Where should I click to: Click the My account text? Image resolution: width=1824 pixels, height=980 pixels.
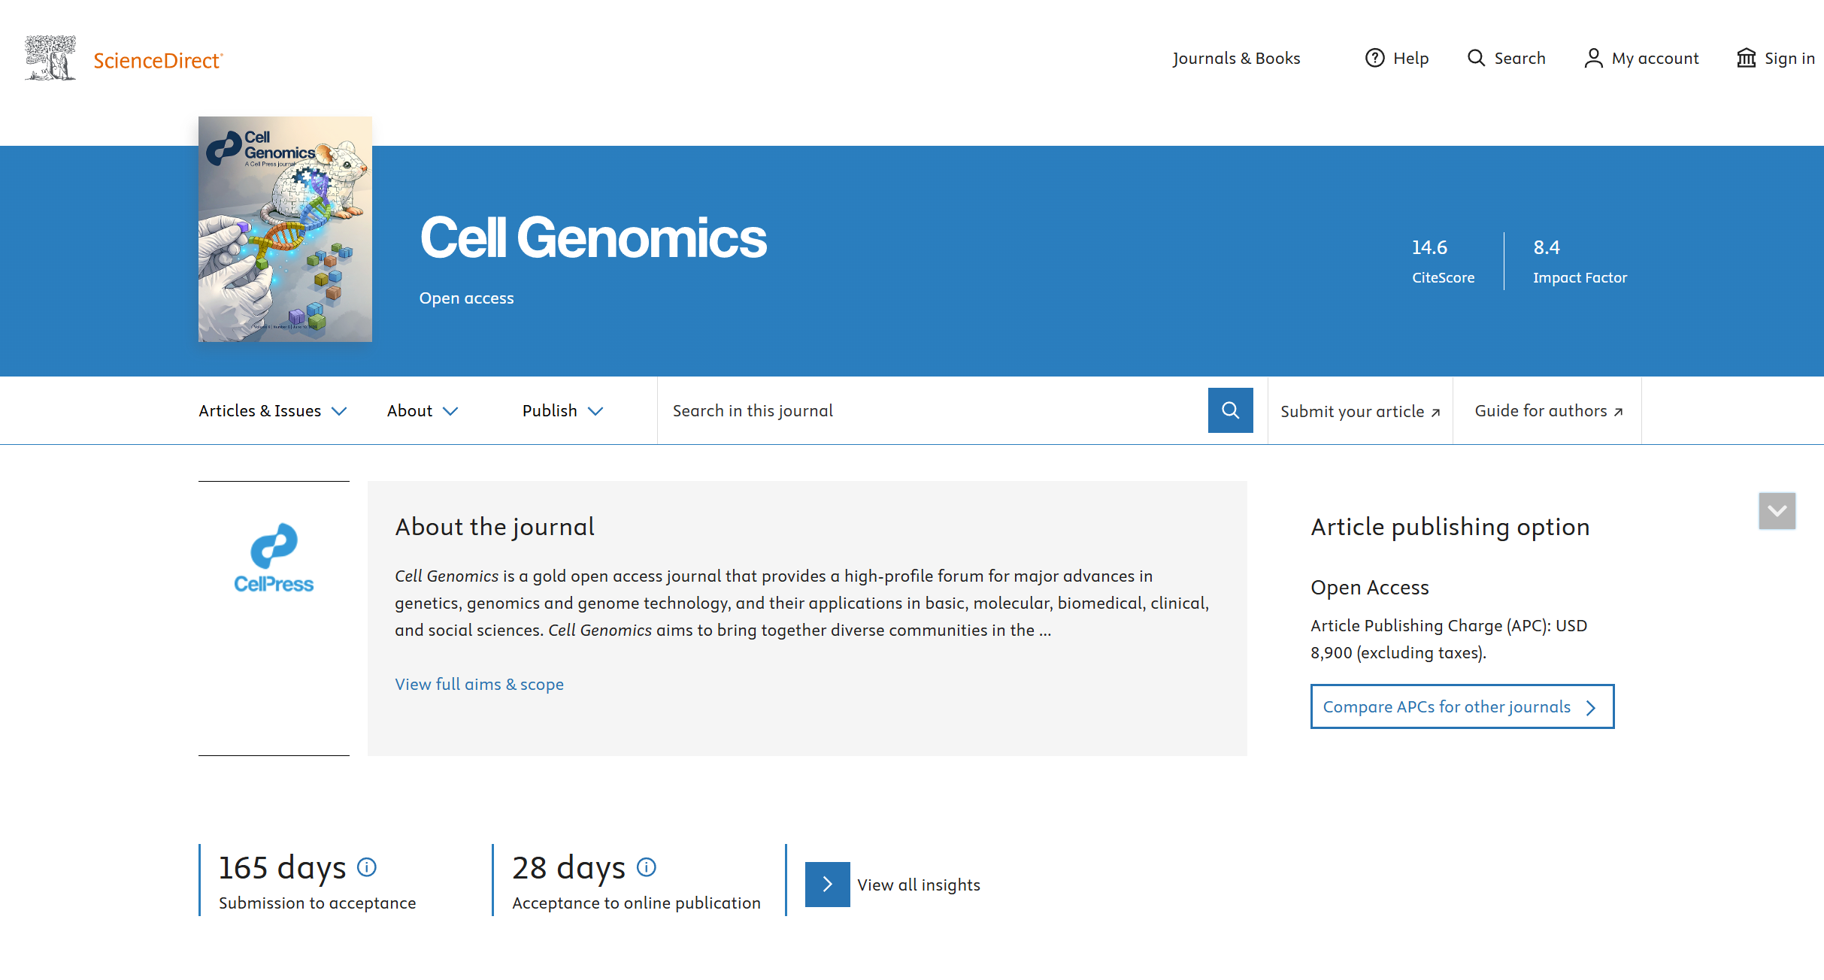click(1656, 58)
